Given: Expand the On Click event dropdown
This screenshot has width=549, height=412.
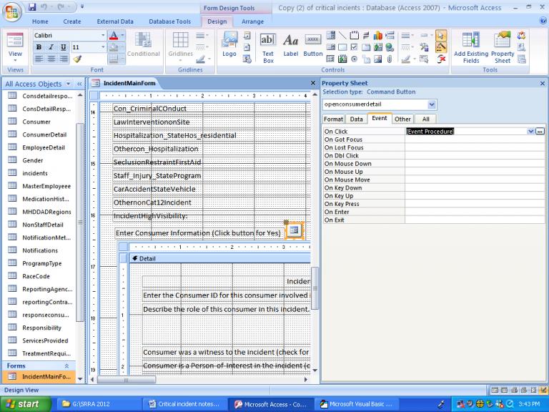Looking at the screenshot, I should 530,132.
